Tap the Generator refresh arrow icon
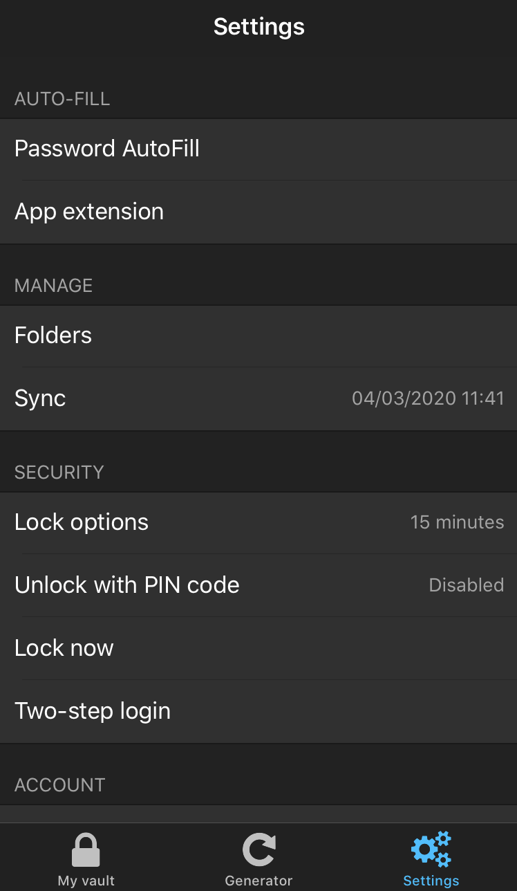This screenshot has height=891, width=517. pyautogui.click(x=259, y=849)
